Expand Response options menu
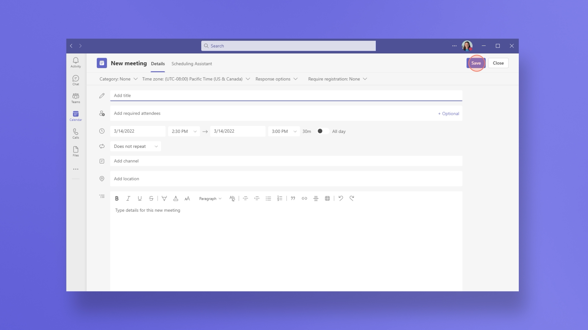Image resolution: width=588 pixels, height=330 pixels. coord(277,79)
